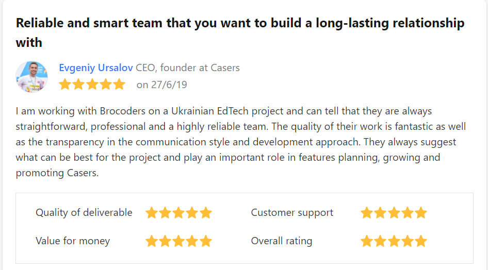Select fifth star of Quality of deliverable
Image resolution: width=488 pixels, height=270 pixels.
click(x=206, y=213)
